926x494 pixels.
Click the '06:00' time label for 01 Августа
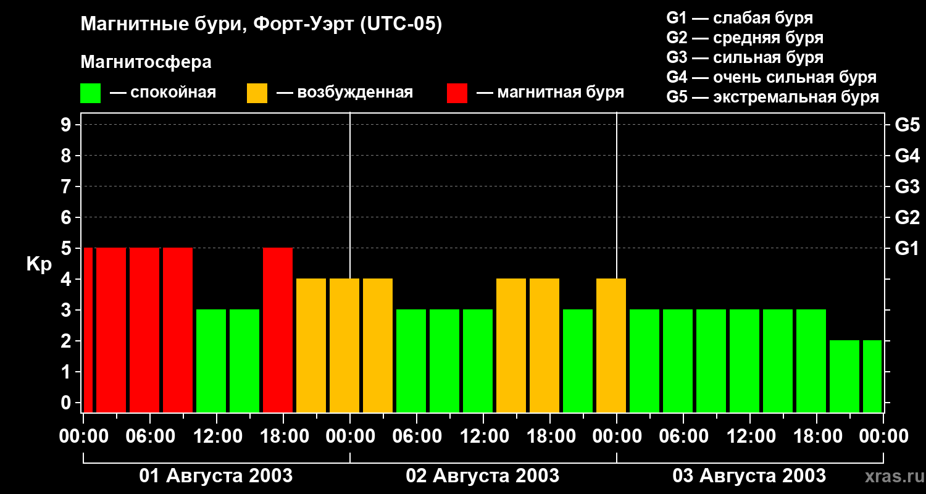coord(150,436)
